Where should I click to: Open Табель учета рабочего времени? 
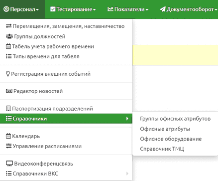pos(66,46)
